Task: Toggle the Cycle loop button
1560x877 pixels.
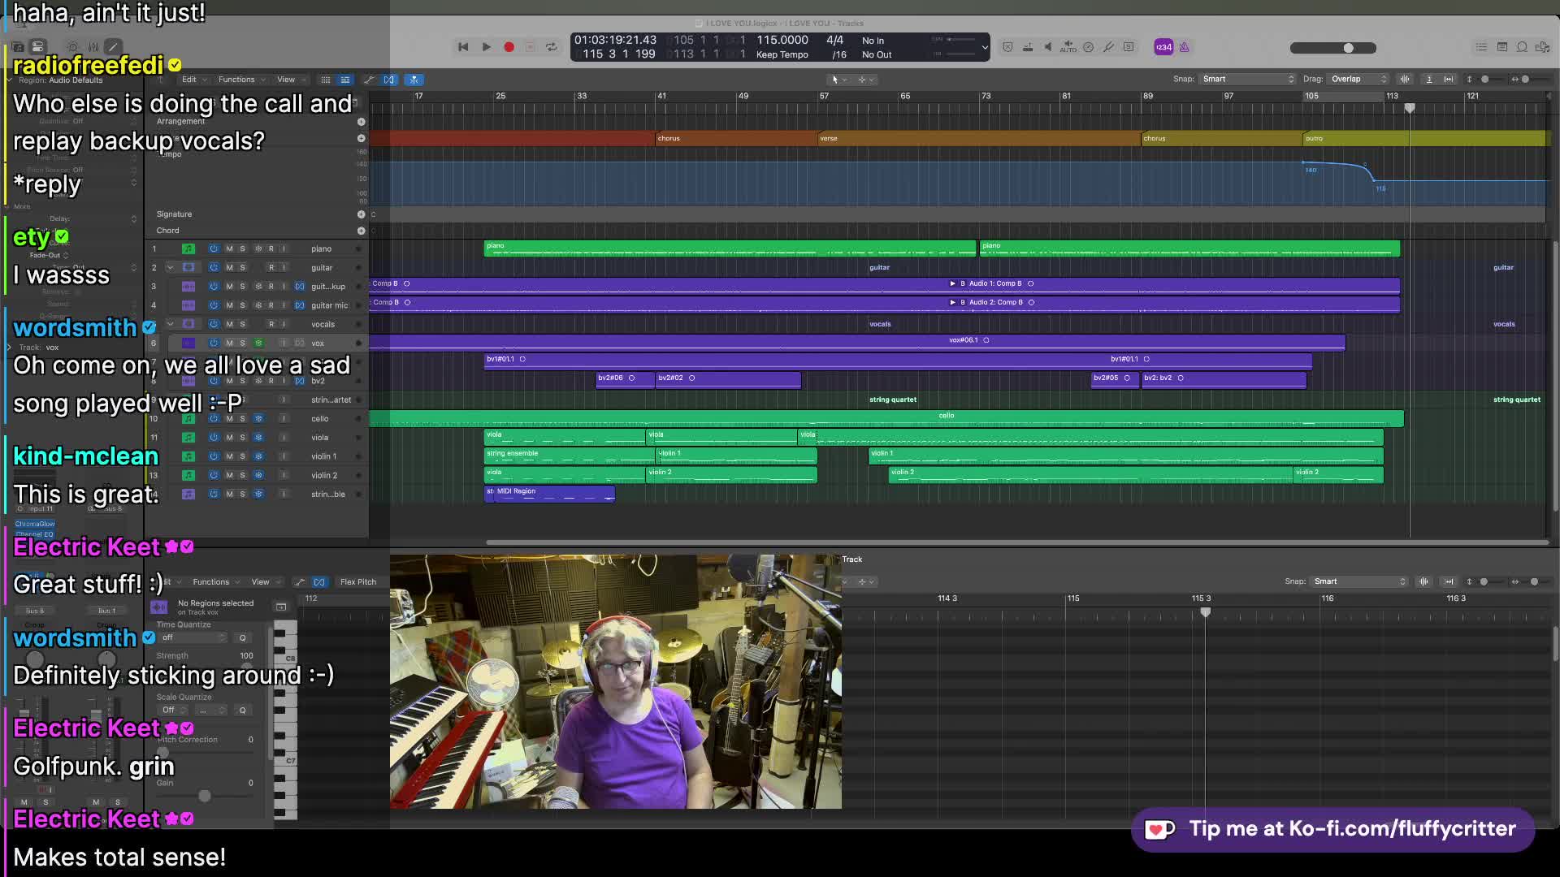Action: (552, 47)
